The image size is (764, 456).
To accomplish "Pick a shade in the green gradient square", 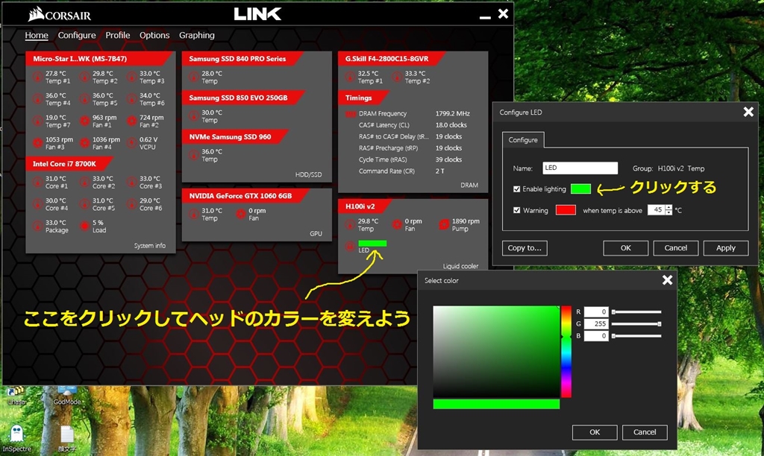I will [496, 352].
